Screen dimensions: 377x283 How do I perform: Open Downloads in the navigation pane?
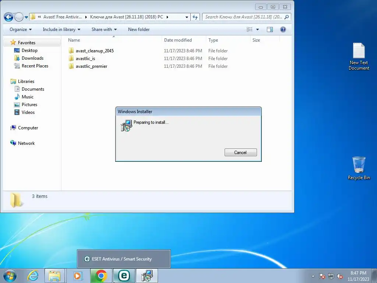32,58
